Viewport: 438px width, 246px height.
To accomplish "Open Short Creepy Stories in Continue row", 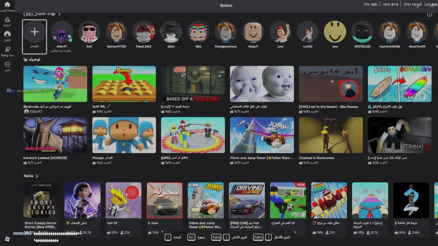I will (41, 200).
